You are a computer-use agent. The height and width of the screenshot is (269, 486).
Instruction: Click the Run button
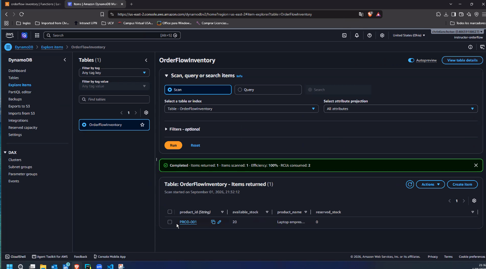[x=173, y=145]
